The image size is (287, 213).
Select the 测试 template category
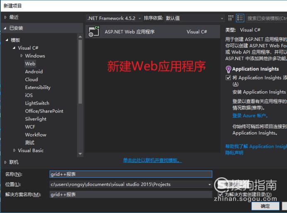29,142
